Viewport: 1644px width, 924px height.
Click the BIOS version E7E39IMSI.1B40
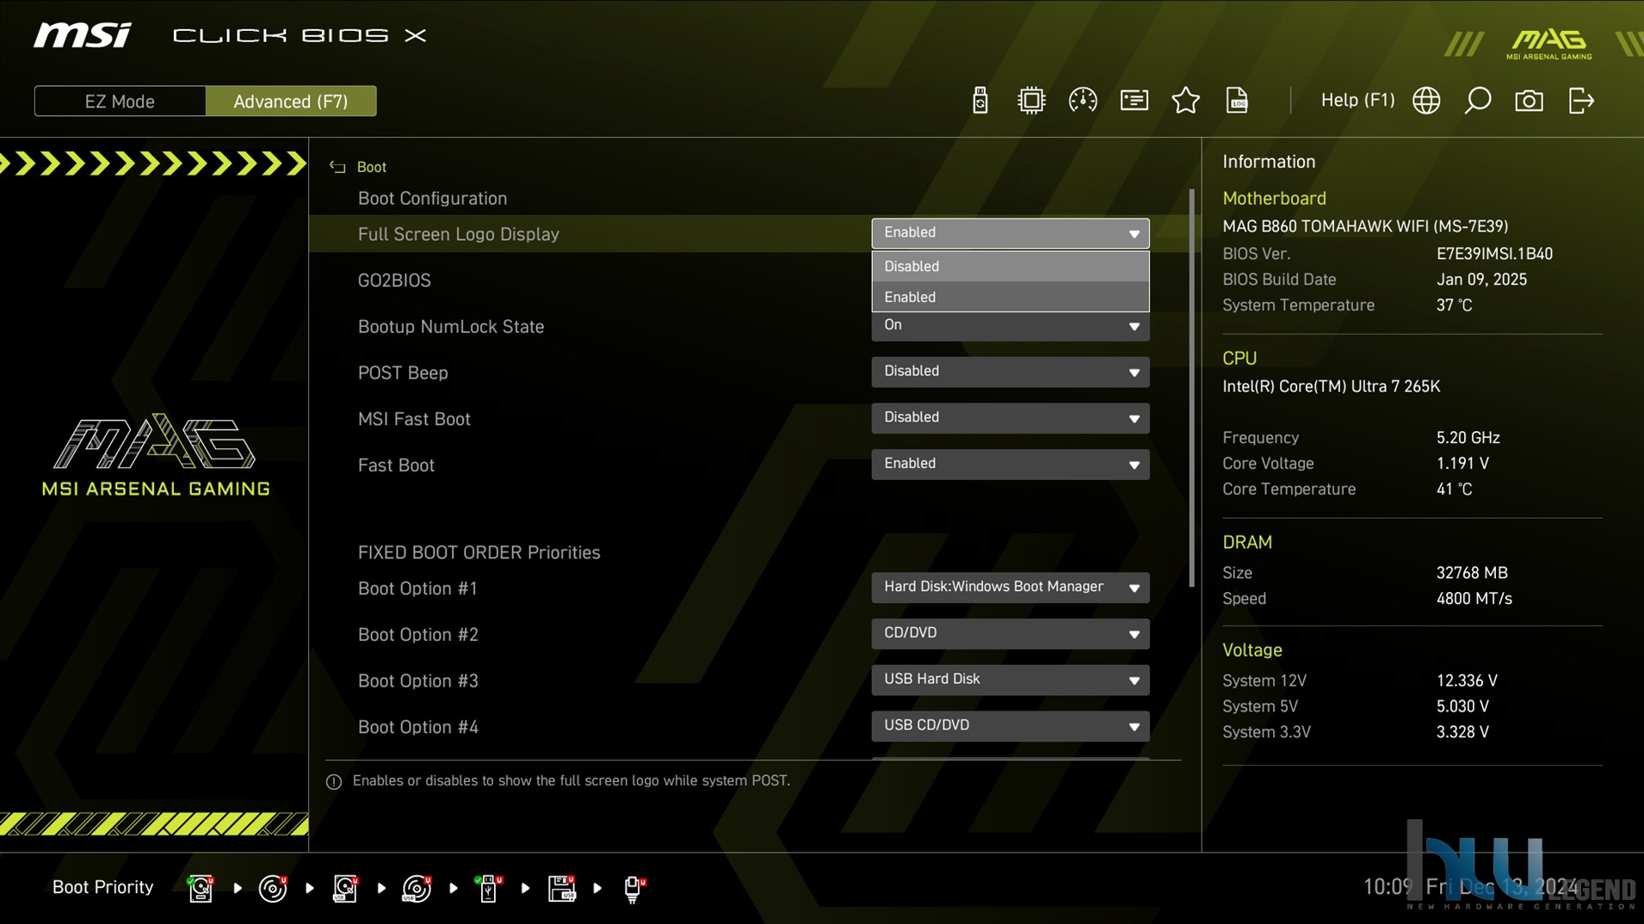[1494, 254]
